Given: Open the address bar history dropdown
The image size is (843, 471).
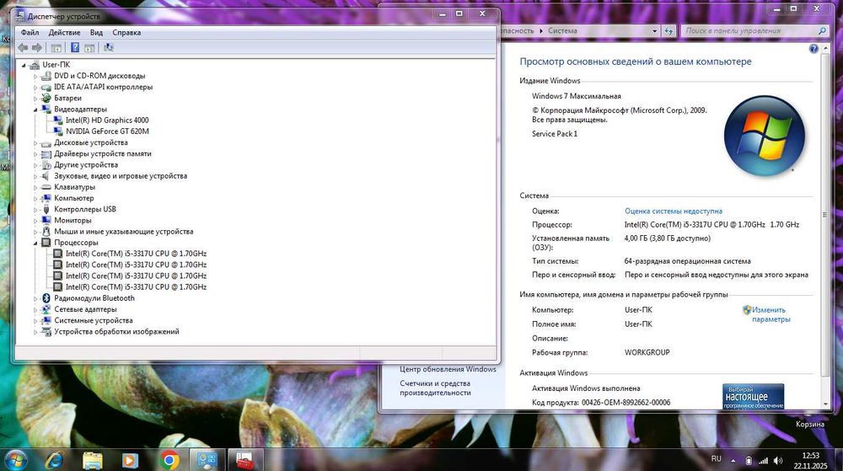Looking at the screenshot, I should (654, 31).
